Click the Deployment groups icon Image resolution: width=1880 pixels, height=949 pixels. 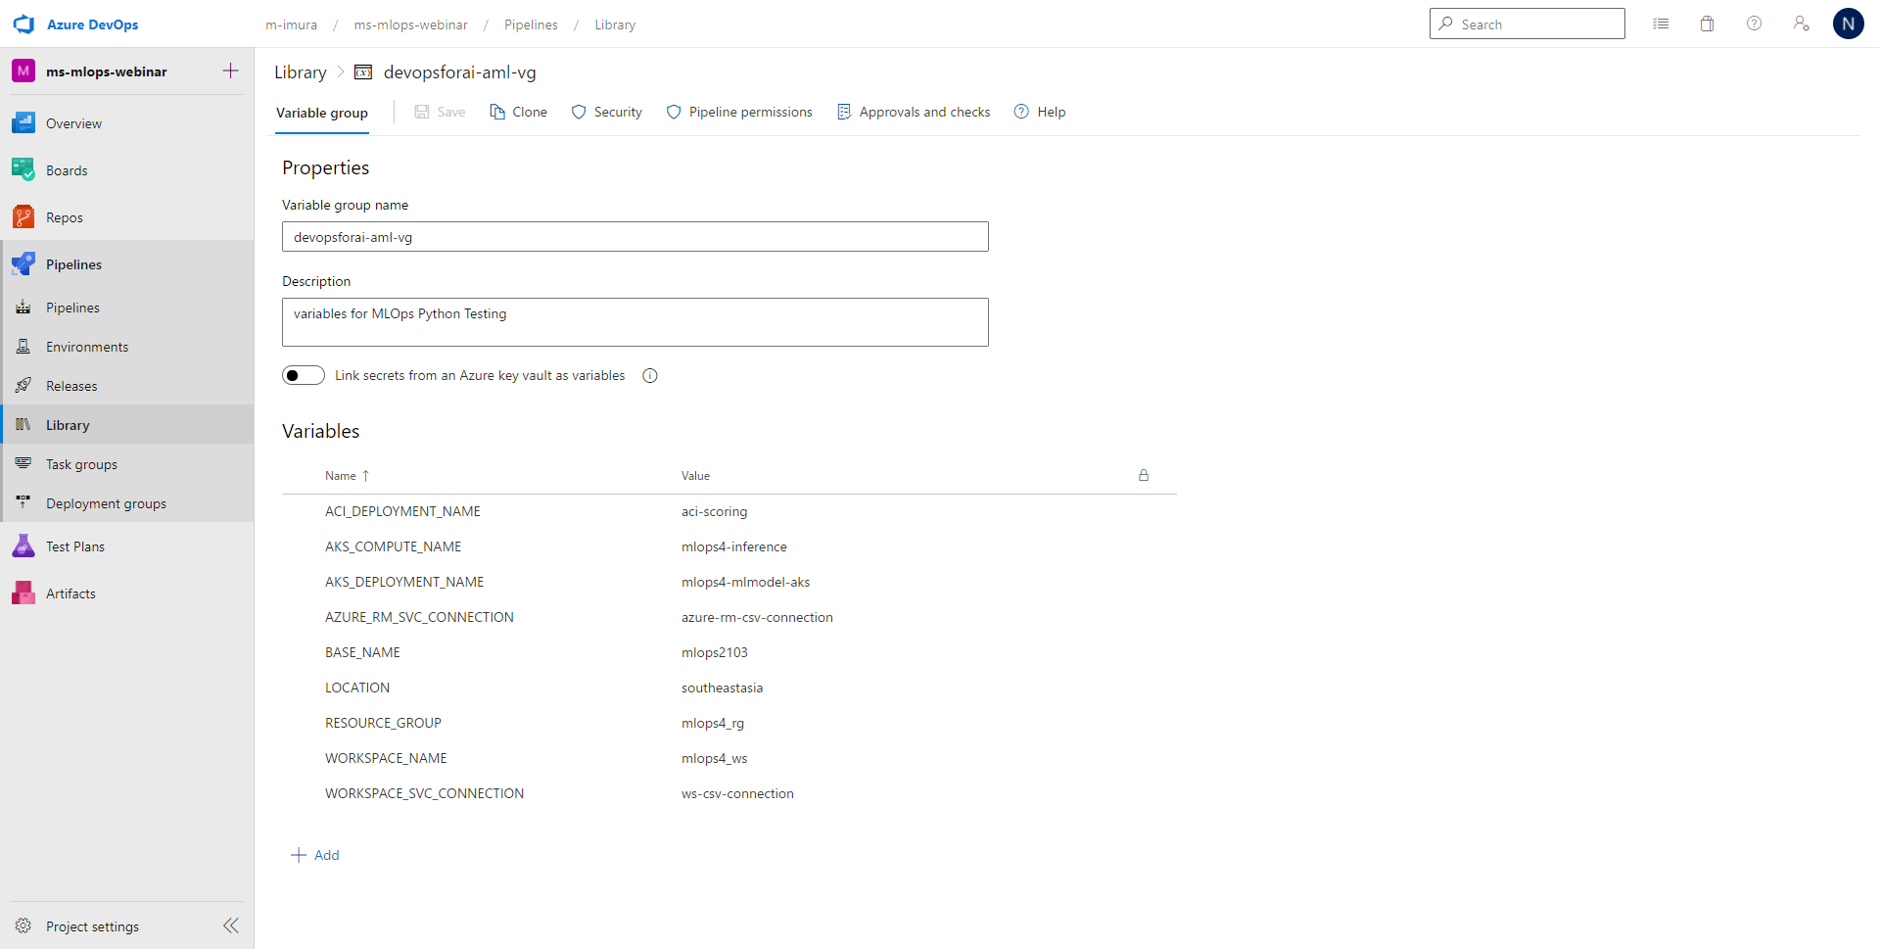click(x=23, y=503)
